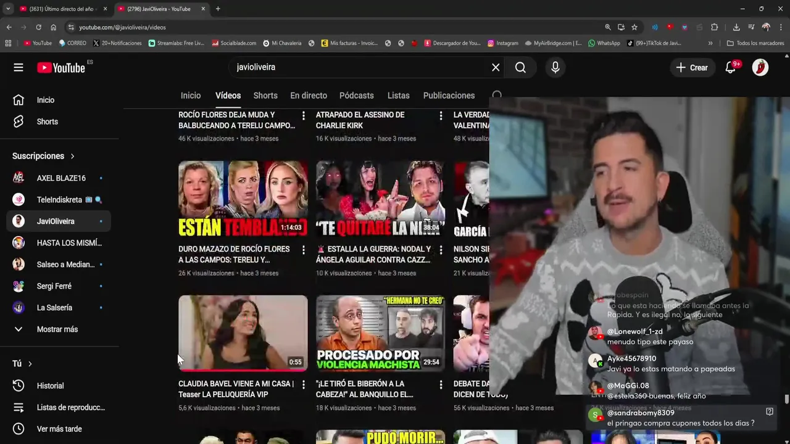This screenshot has height=444, width=790.
Task: Open a new browser tab
Action: (218, 9)
